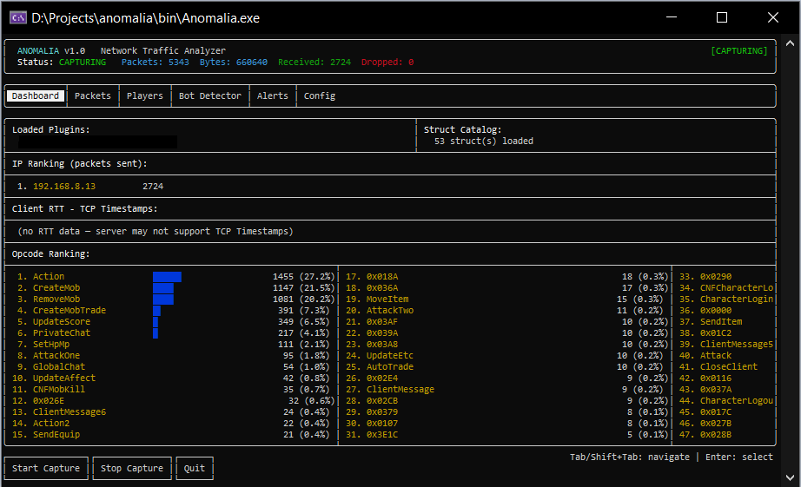Select the CharacterLogin opcode entry
801x487 pixels.
[736, 299]
